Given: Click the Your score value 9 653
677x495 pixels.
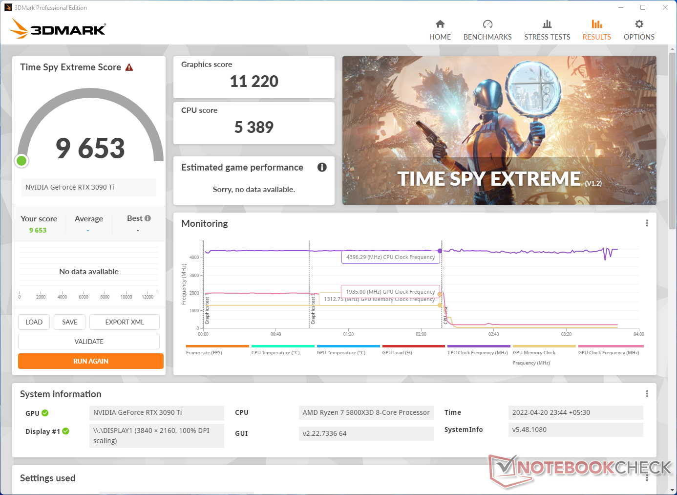Looking at the screenshot, I should [x=38, y=230].
